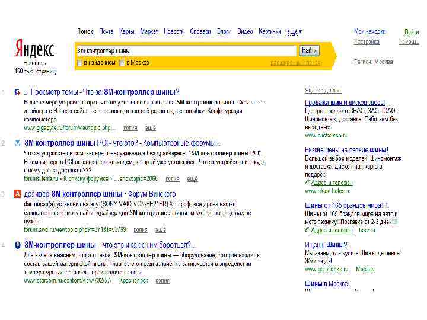Open ad 'Шины от 165 брэндов мира!!!'

(x=347, y=206)
